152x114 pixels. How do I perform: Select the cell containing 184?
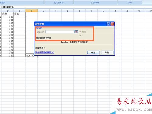(8, 22)
